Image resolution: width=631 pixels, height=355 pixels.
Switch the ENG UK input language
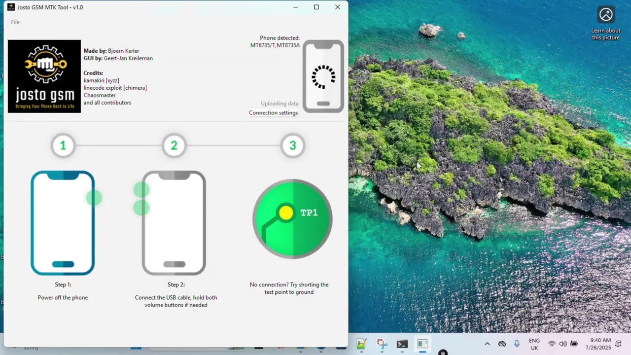[x=534, y=344]
